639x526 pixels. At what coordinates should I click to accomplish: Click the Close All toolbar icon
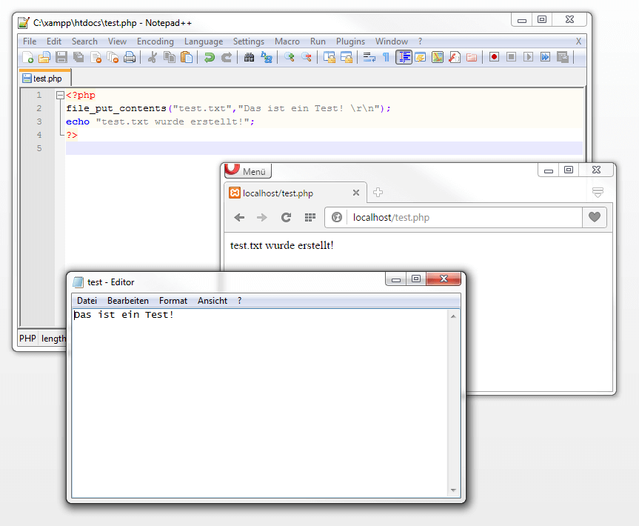113,57
